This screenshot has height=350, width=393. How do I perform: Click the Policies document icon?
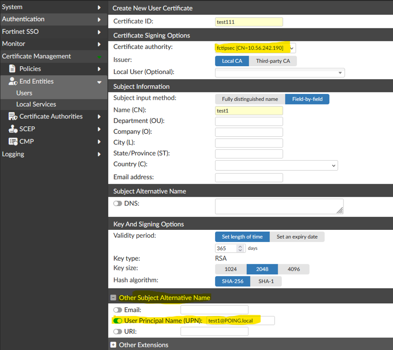[x=12, y=69]
